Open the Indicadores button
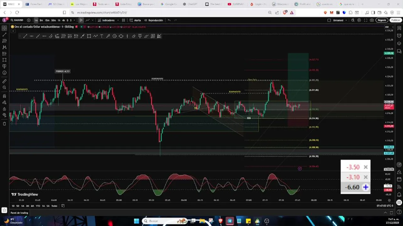The image size is (403, 226). (x=106, y=20)
